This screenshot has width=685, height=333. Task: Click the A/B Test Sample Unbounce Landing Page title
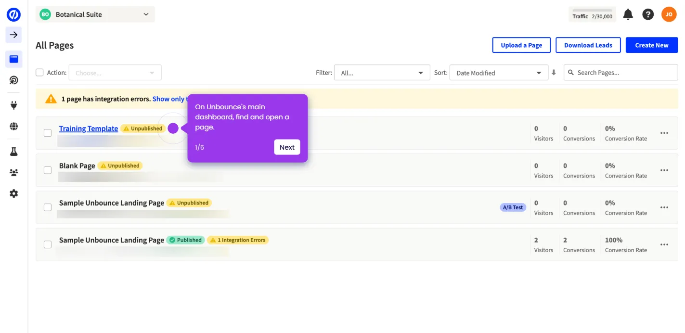[112, 203]
